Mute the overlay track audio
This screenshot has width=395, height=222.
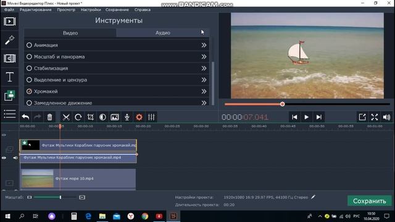15,158
